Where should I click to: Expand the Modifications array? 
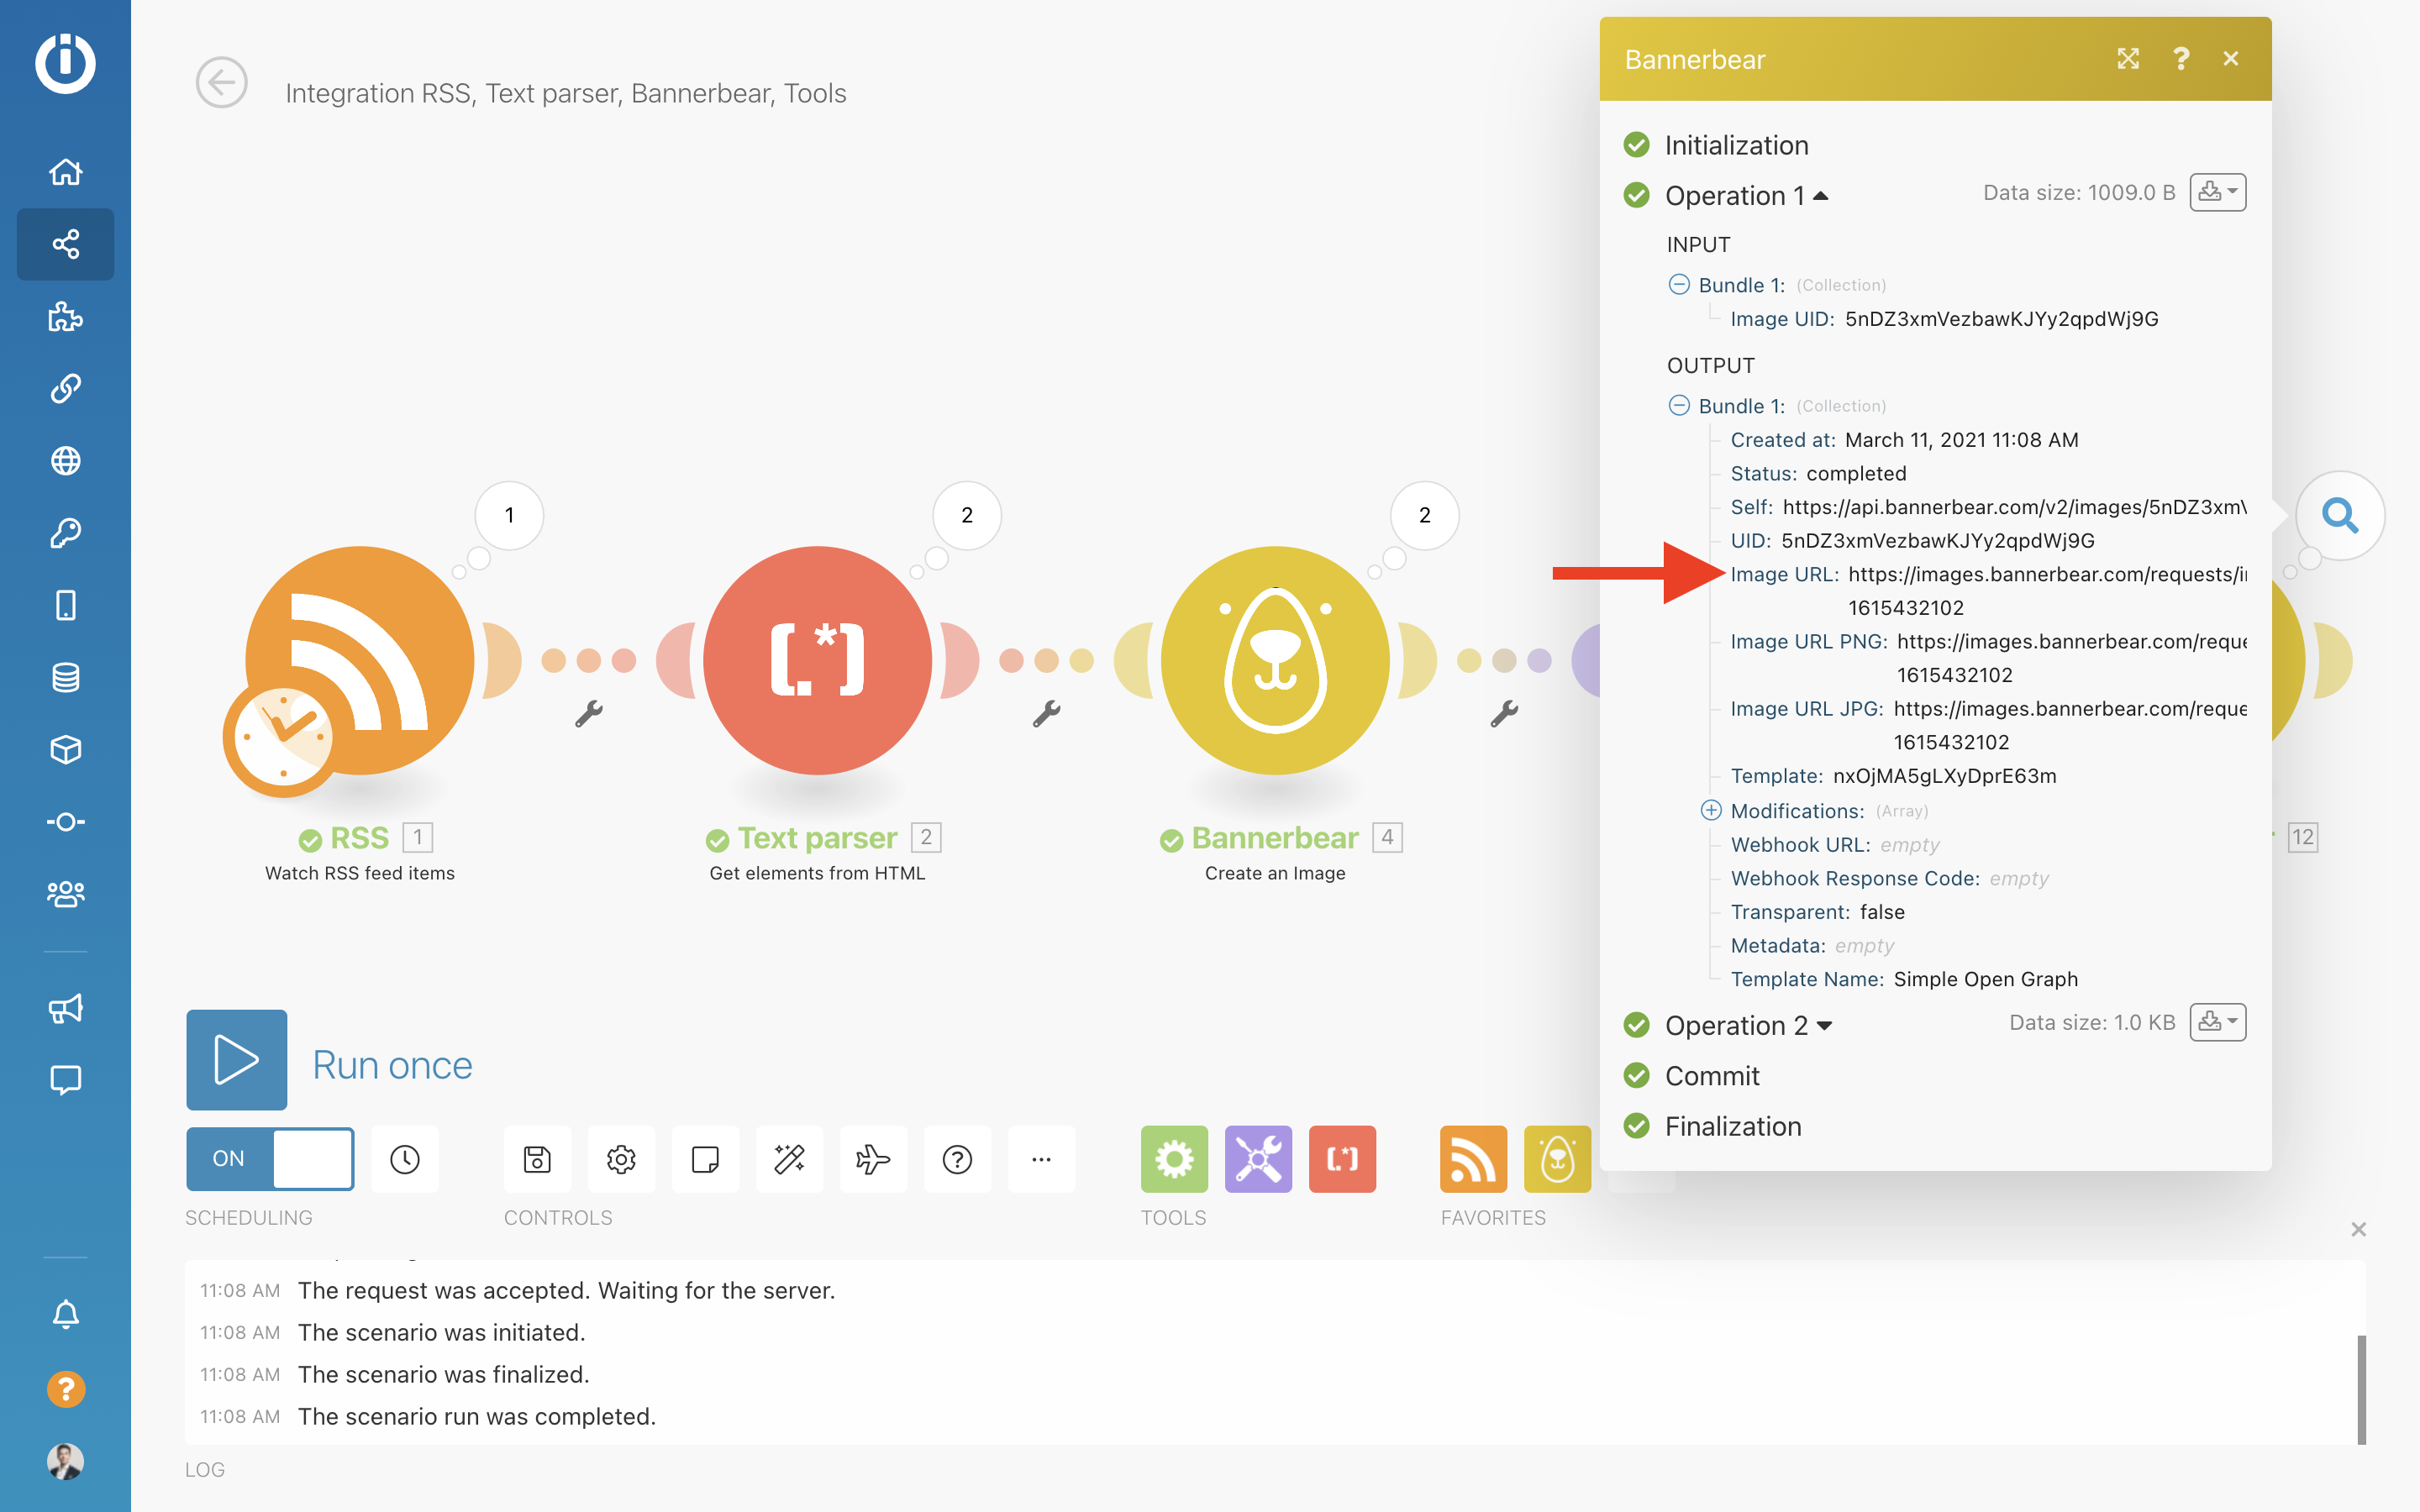click(1711, 810)
